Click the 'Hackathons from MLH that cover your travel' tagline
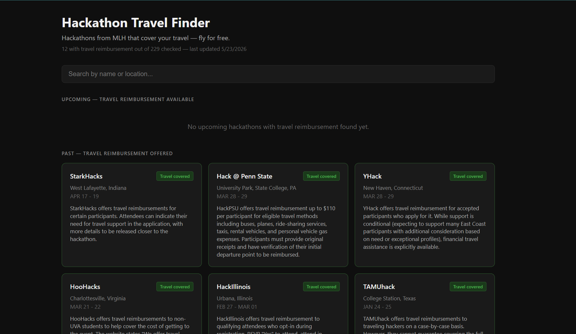Screen dimensions: 576x334 tap(146, 38)
